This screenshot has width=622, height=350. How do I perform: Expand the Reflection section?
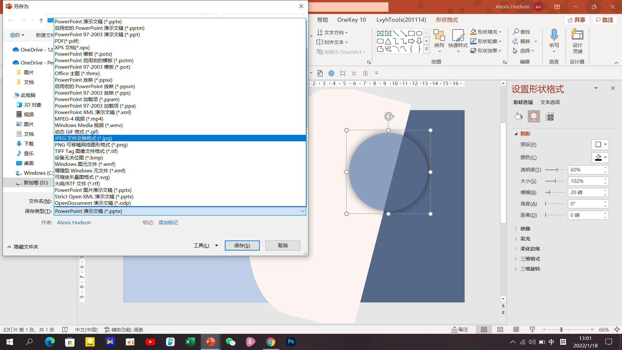525,229
